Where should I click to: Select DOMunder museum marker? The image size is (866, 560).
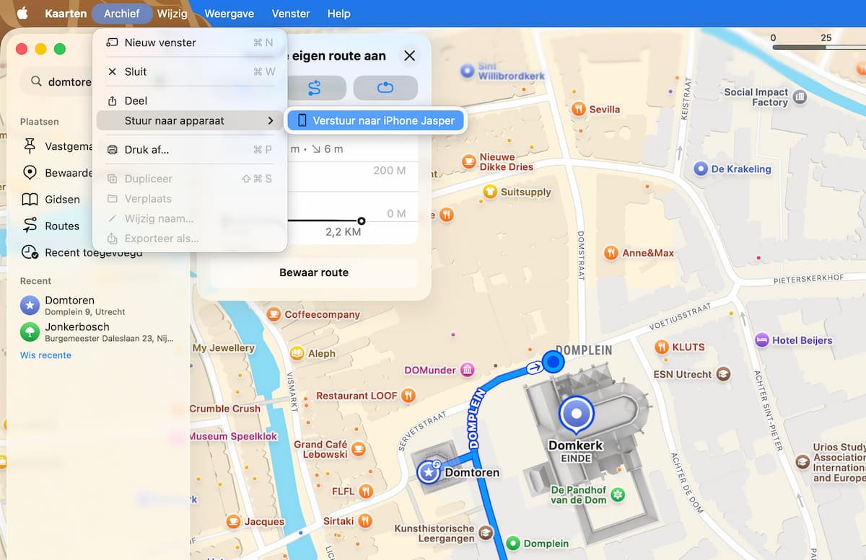(x=467, y=370)
